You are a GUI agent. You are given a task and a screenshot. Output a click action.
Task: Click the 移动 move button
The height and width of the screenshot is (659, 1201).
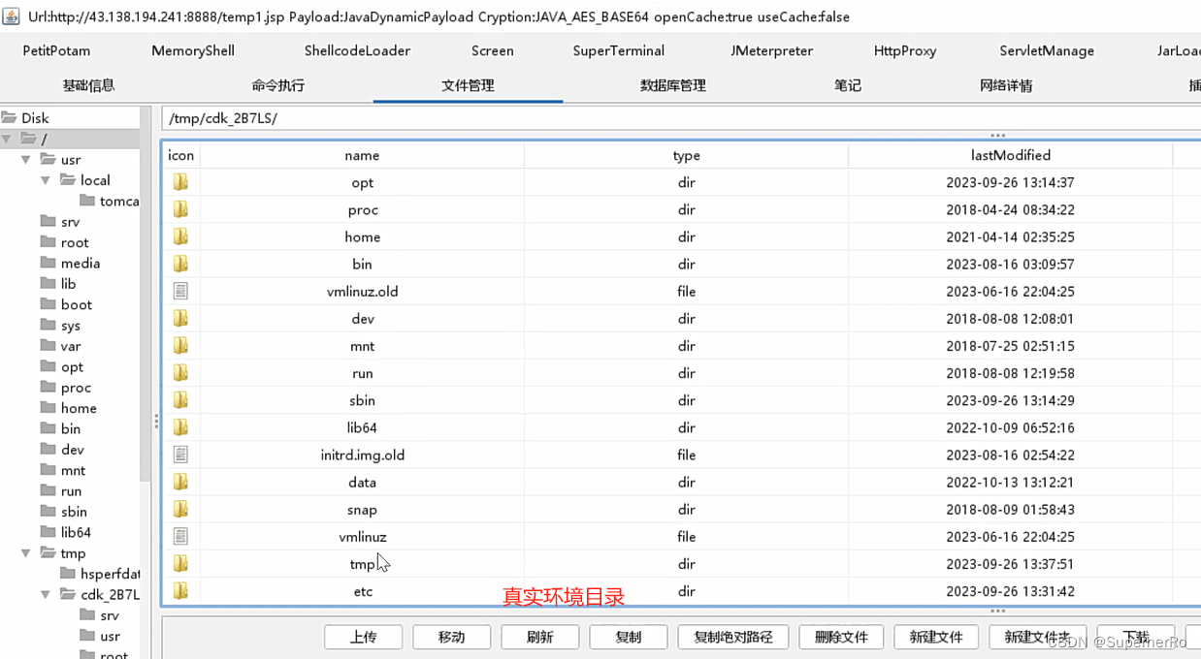(x=452, y=637)
